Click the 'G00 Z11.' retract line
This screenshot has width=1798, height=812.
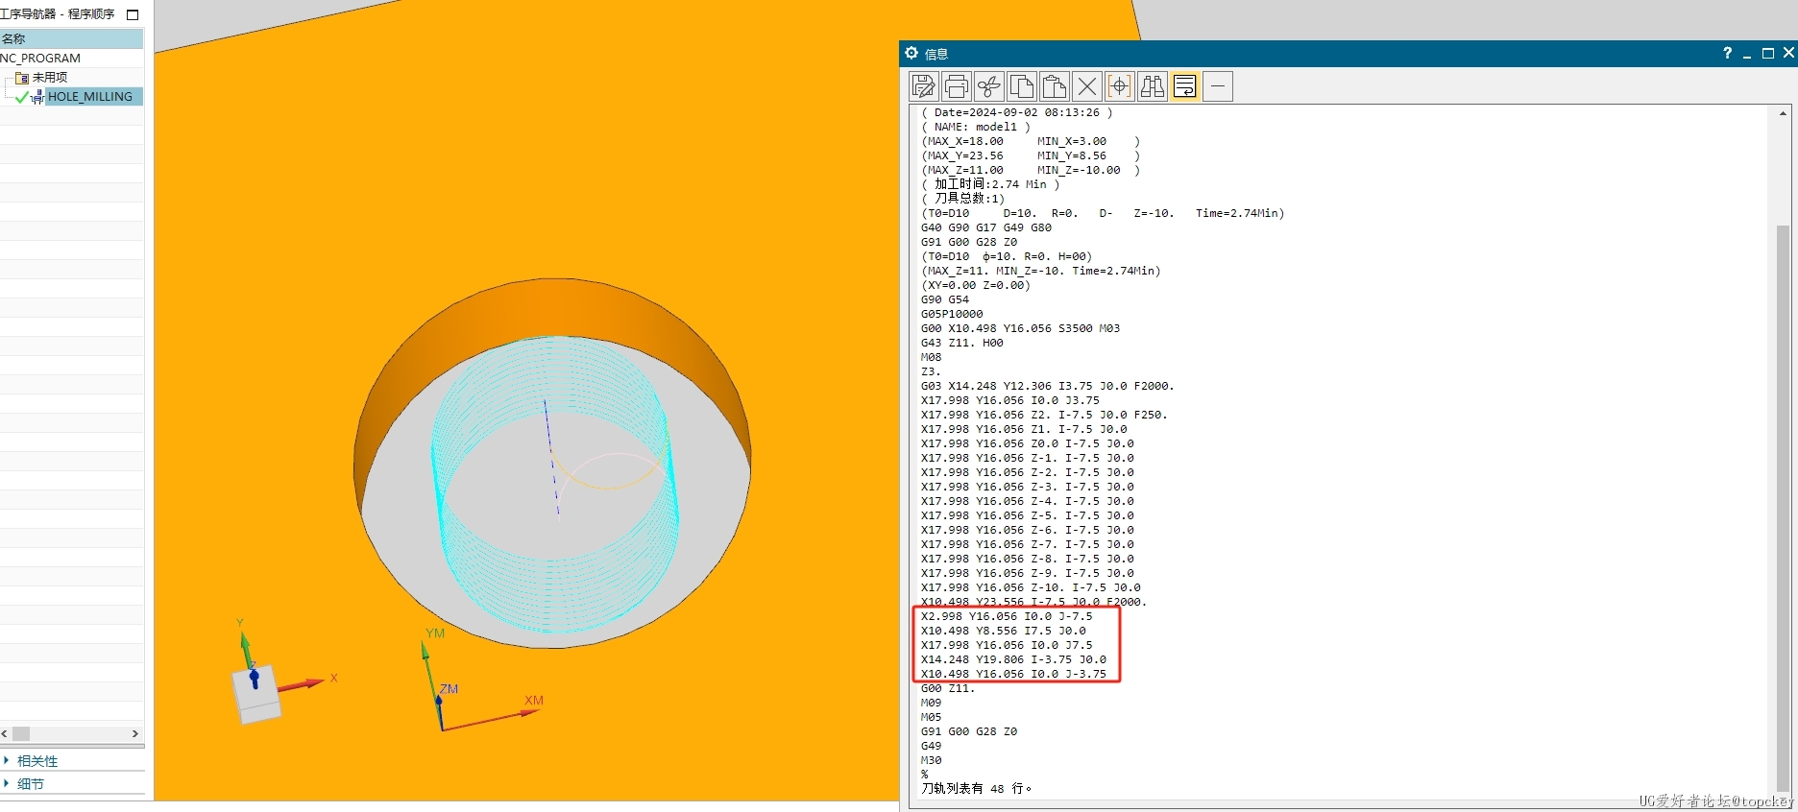(947, 688)
